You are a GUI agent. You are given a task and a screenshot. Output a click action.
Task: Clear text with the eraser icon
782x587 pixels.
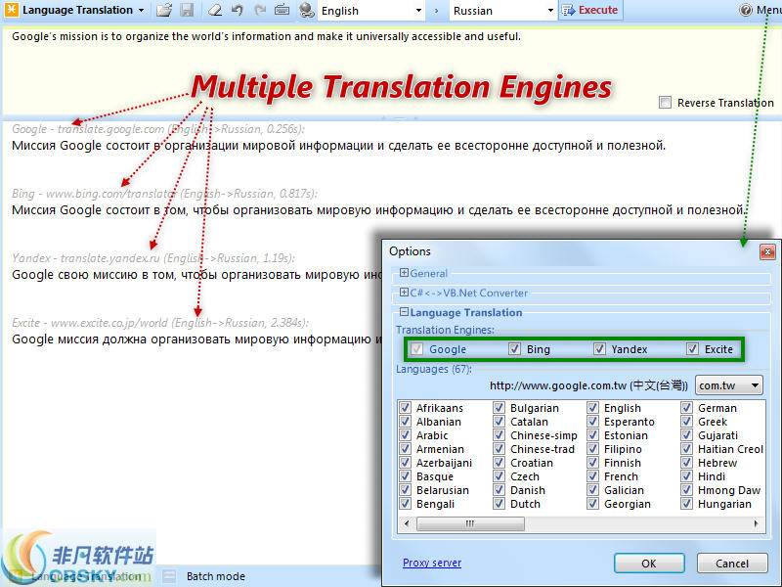[215, 10]
